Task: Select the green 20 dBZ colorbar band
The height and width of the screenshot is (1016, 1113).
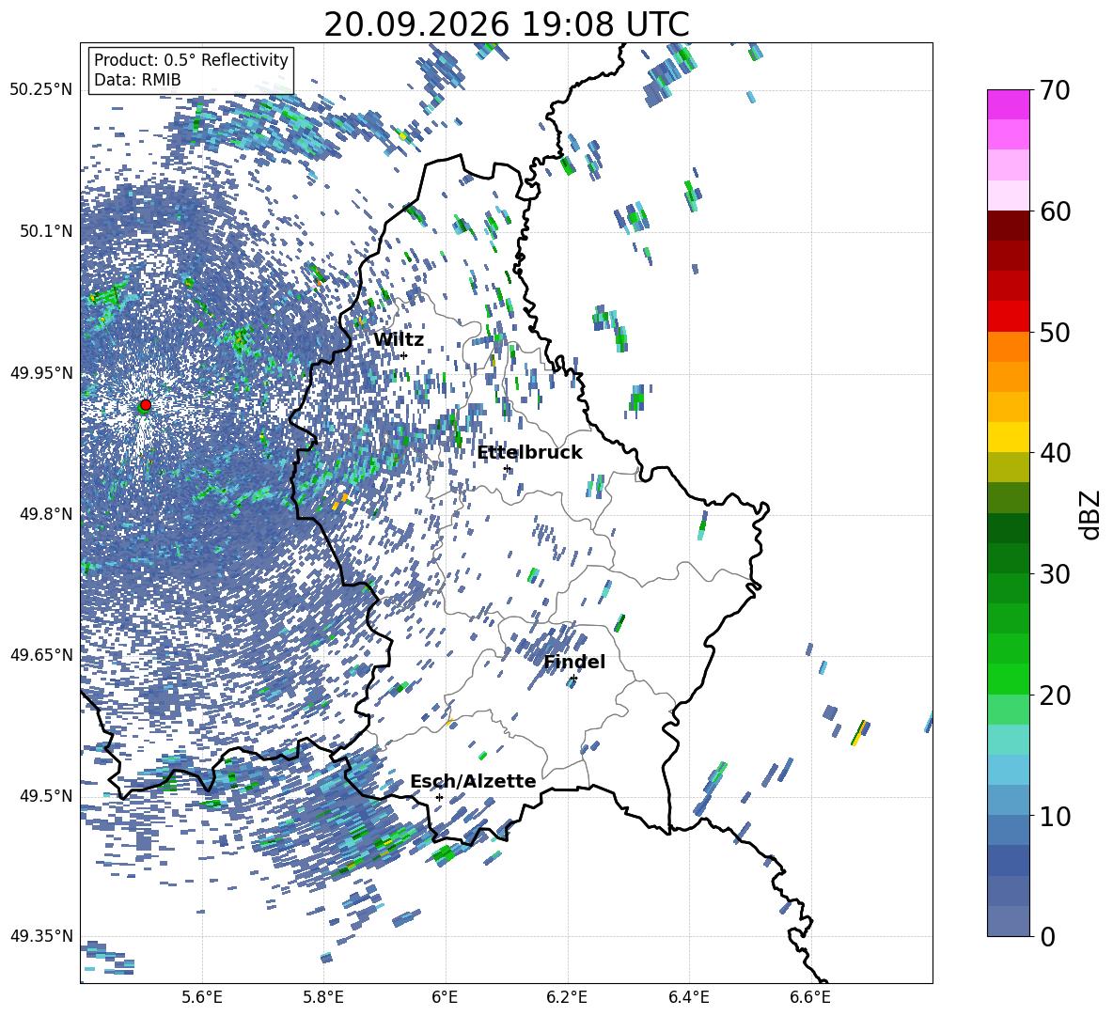Action: pyautogui.click(x=1008, y=679)
